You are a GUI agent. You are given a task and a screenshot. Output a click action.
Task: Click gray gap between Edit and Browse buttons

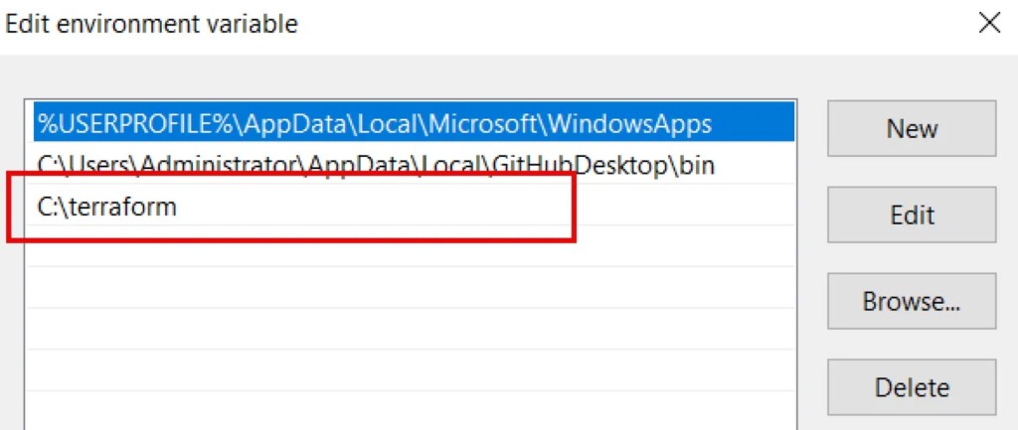tap(911, 257)
